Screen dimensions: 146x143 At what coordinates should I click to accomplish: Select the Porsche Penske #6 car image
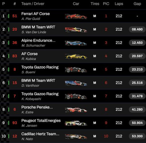click(76, 110)
